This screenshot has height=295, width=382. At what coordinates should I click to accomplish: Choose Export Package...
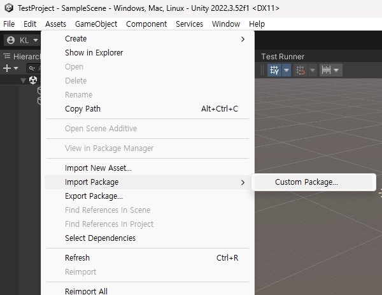[148, 196]
